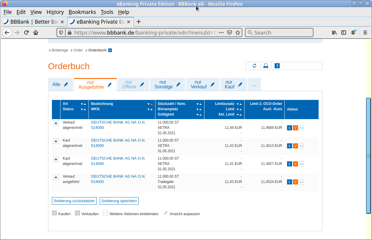The width and height of the screenshot is (372, 240).
Task: Sort by Bezeichnung with the orange ascending arrow
Action: 152,104
